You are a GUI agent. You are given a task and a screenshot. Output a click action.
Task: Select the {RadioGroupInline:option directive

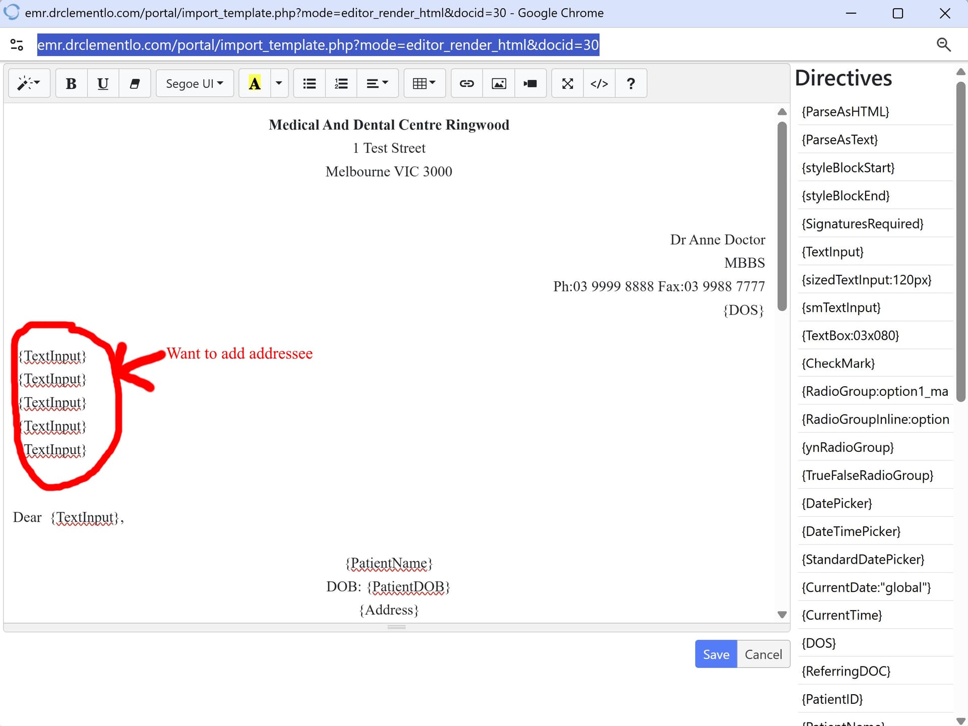[875, 419]
